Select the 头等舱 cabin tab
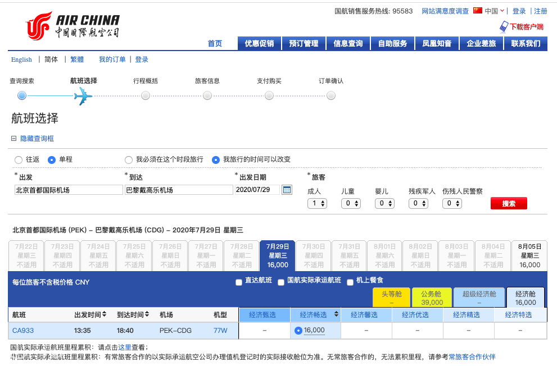This screenshot has height=366, width=557. 391,297
